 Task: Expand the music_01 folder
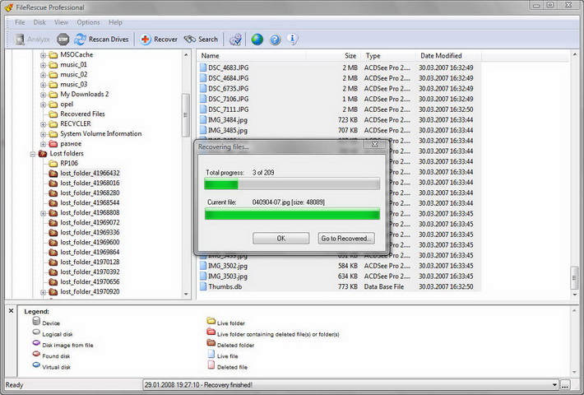tap(44, 65)
